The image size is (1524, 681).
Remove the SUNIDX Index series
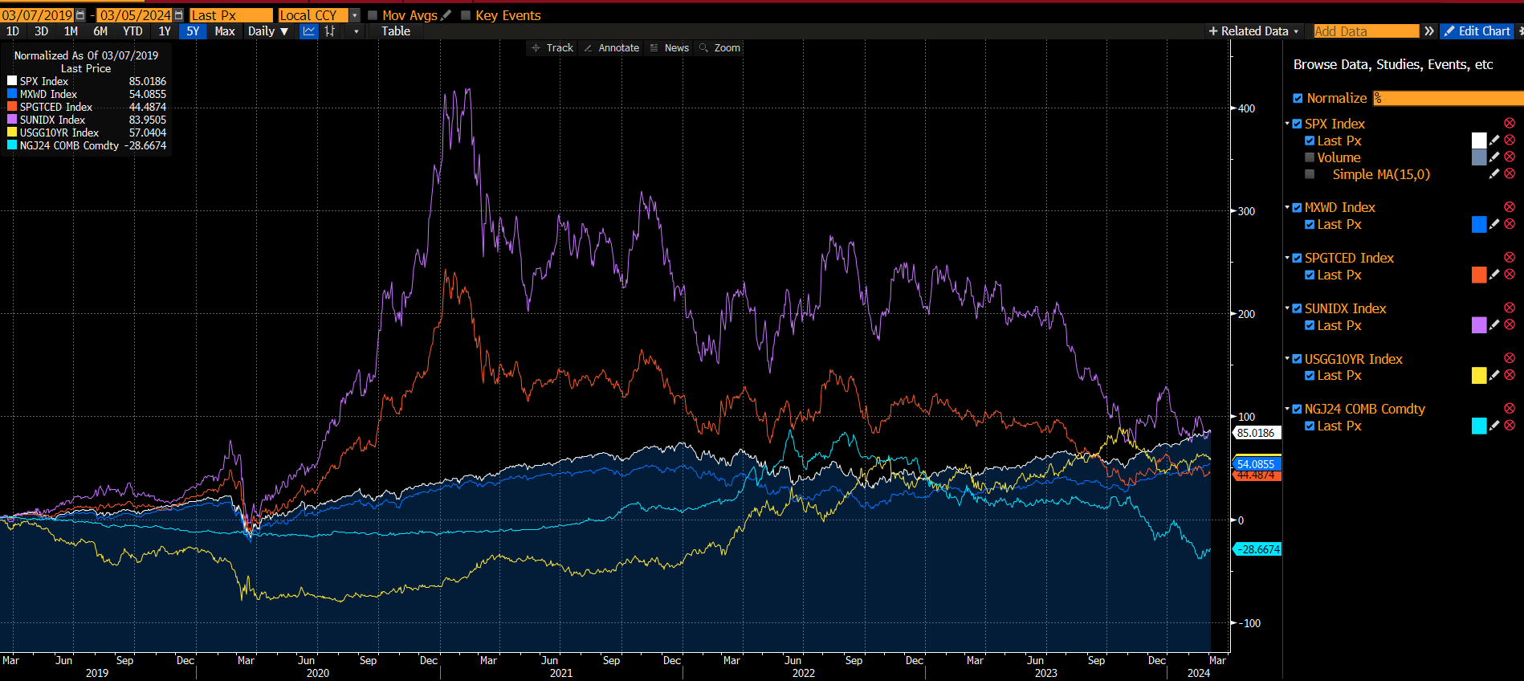tap(1509, 308)
